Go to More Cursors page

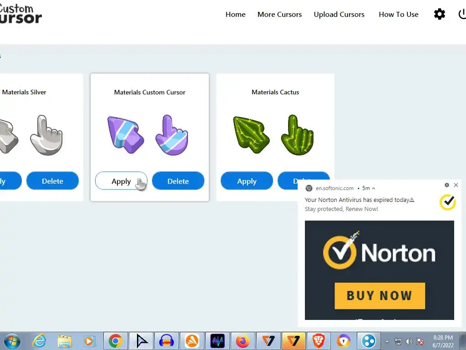279,14
